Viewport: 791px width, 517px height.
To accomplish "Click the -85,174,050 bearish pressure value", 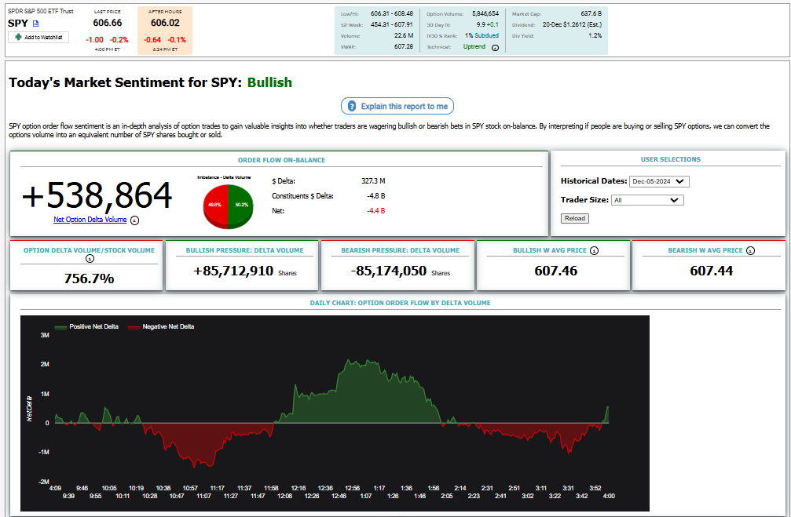I will click(x=389, y=271).
